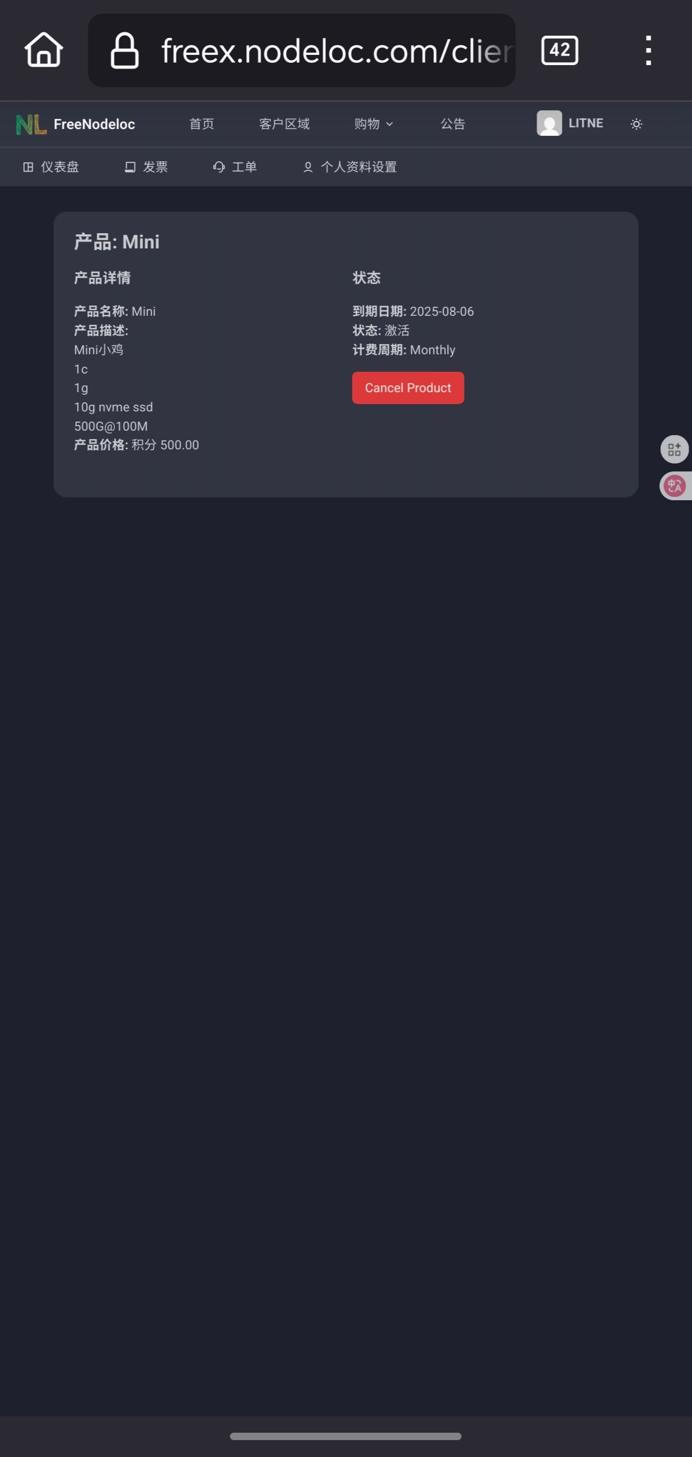Tap the floating grid widget icon
The width and height of the screenshot is (692, 1457).
pyautogui.click(x=674, y=449)
